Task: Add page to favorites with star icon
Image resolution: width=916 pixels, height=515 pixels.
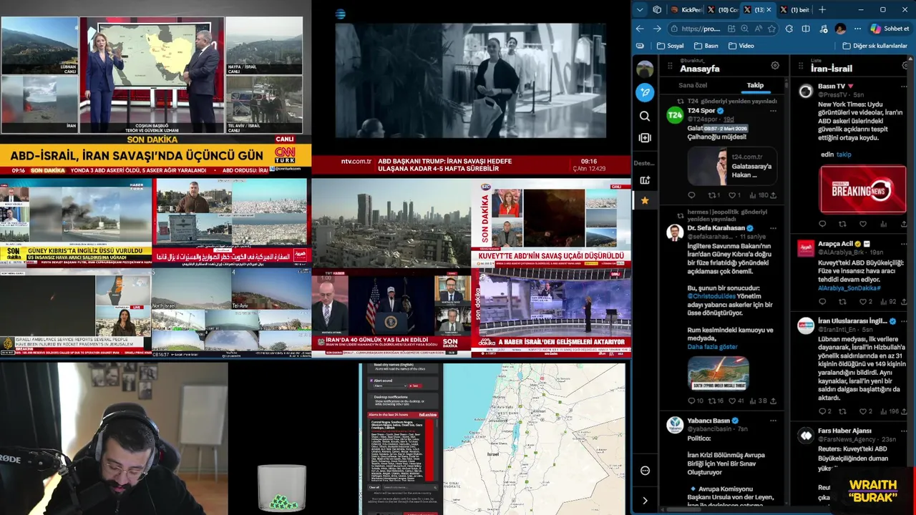Action: click(771, 29)
